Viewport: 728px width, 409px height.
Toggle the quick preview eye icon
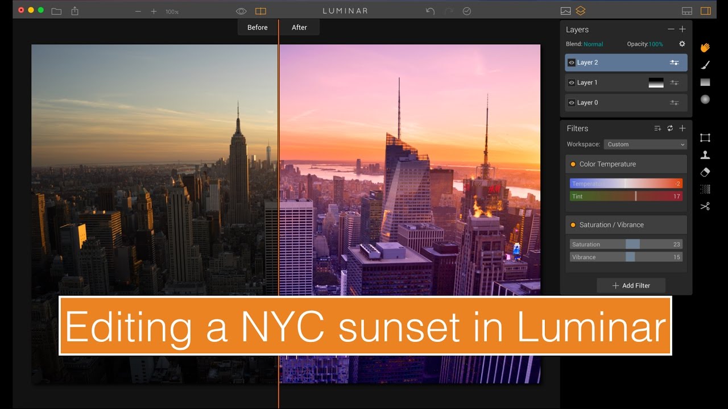(x=241, y=11)
